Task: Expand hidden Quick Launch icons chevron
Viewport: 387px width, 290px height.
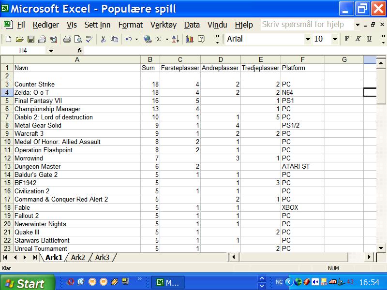Action: (x=140, y=279)
